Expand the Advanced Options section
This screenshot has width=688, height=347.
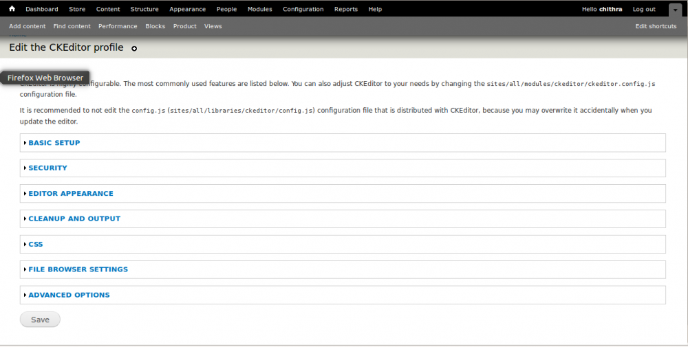(x=69, y=295)
